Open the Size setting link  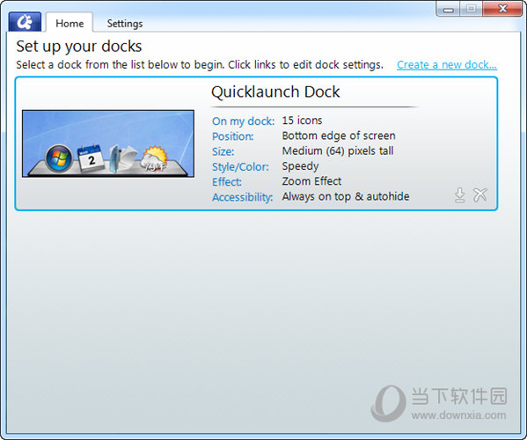coord(223,151)
